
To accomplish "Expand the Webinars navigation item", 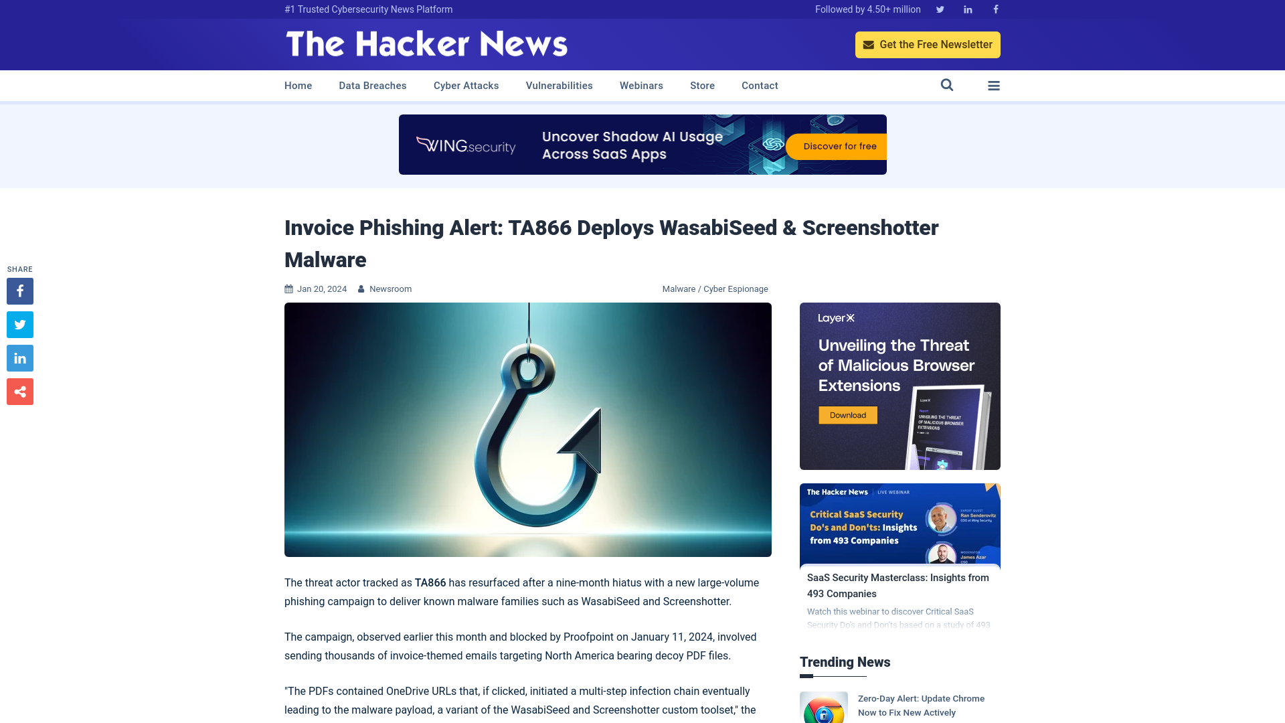I will pos(642,86).
